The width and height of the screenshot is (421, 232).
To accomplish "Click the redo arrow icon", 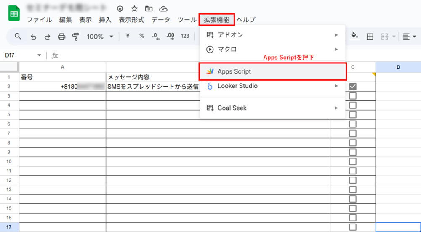I will tap(47, 37).
